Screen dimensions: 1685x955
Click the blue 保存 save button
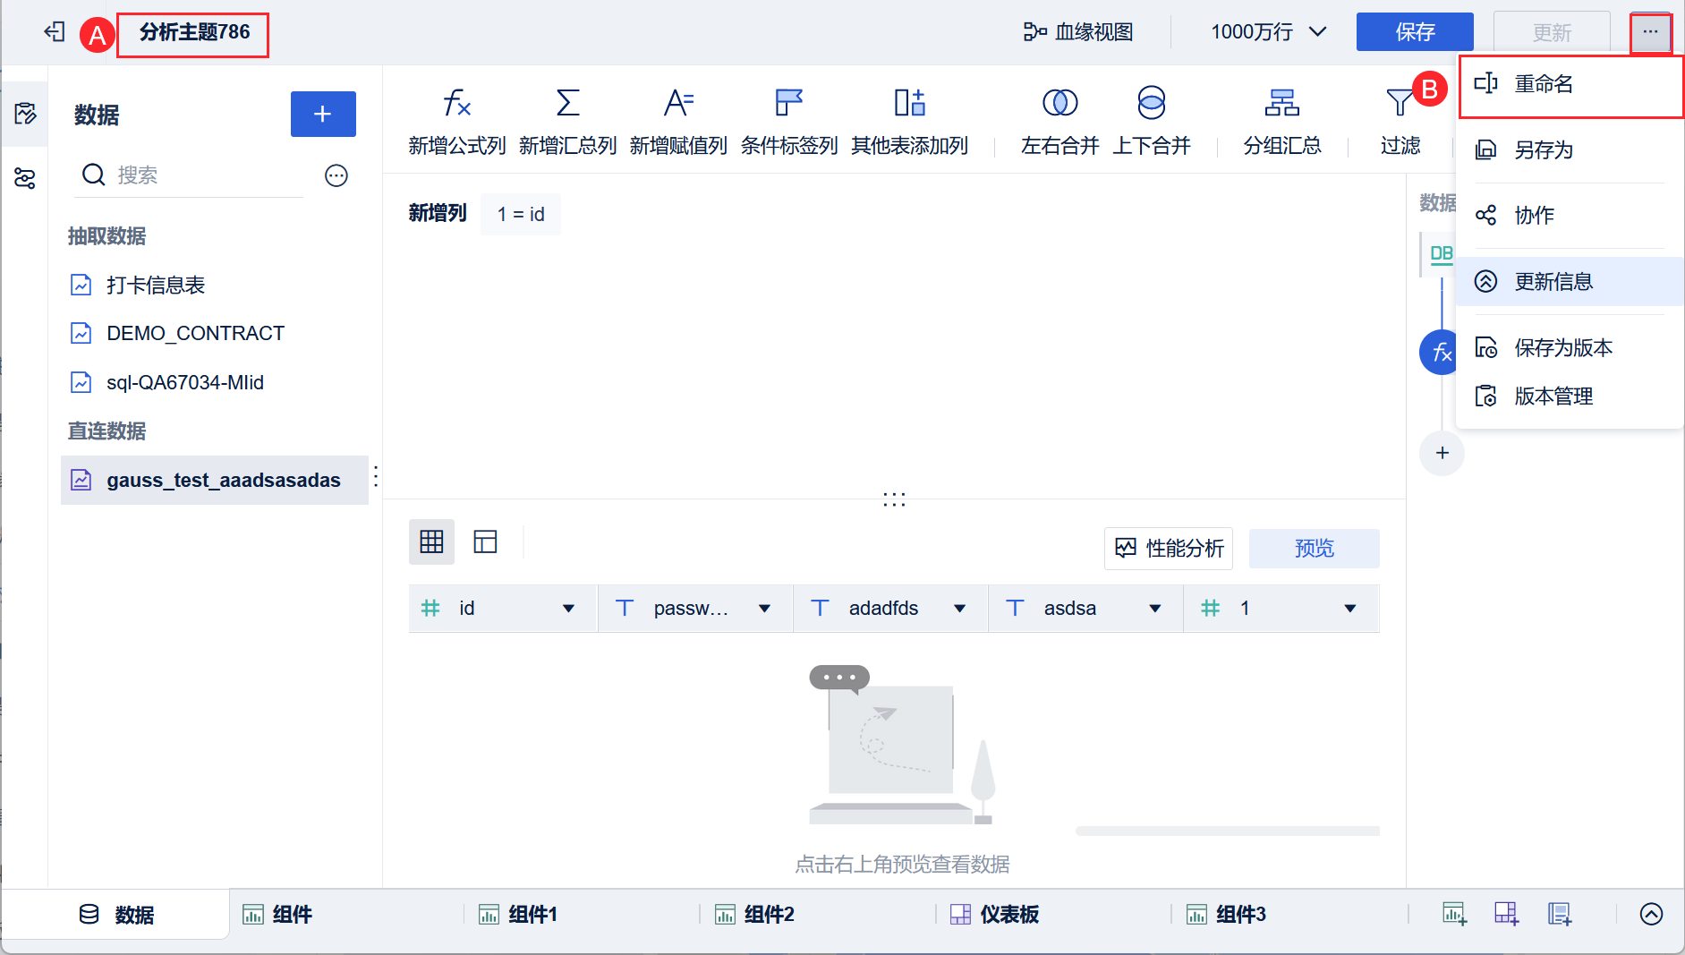(x=1415, y=32)
